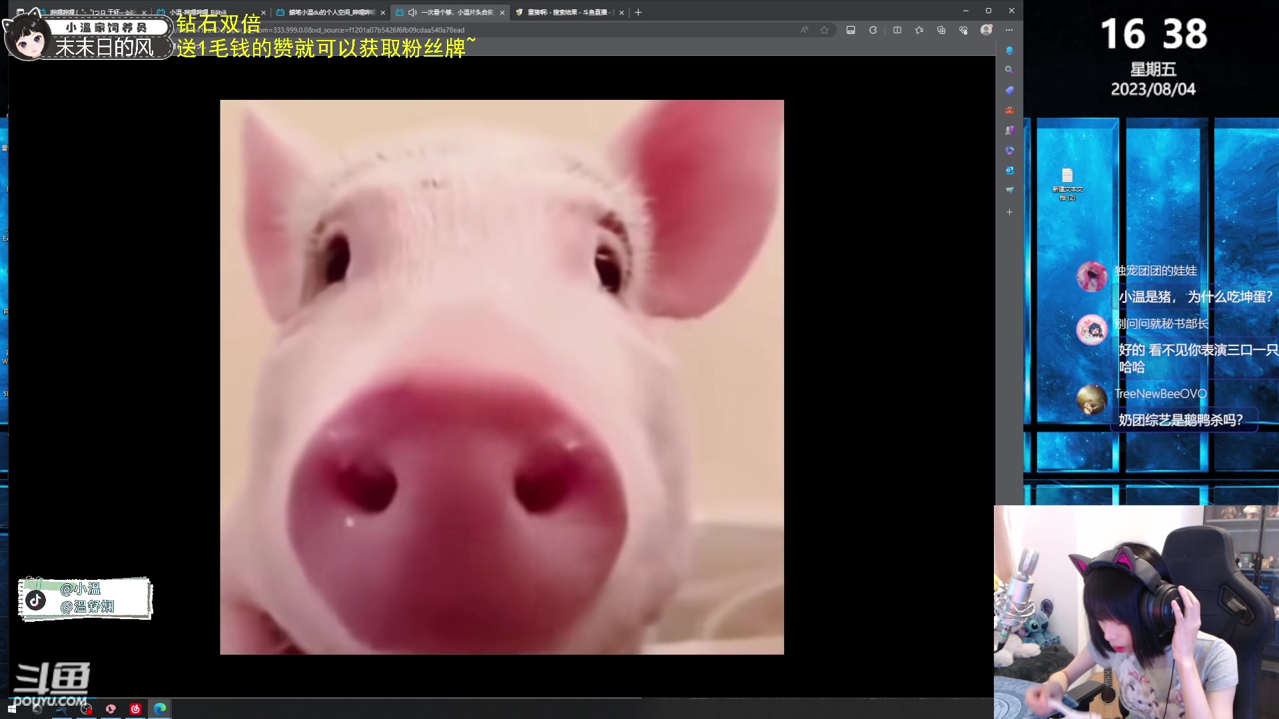Click username TreeNewBeeOVO in chat
This screenshot has height=719, width=1279.
tap(1160, 393)
